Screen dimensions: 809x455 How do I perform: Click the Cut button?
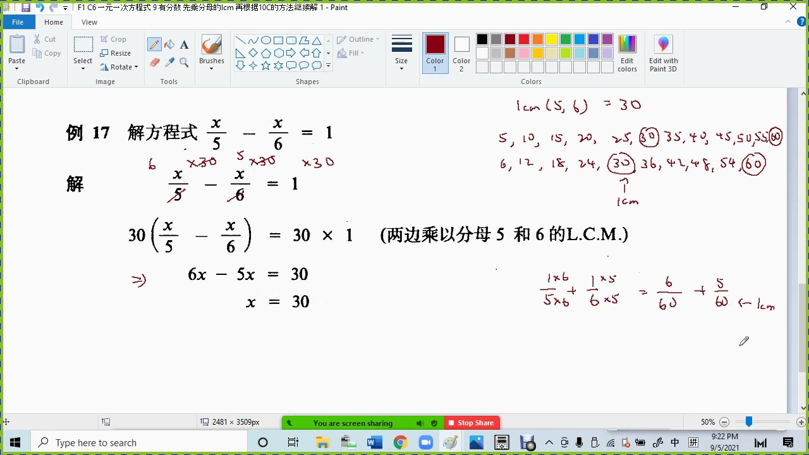point(44,39)
